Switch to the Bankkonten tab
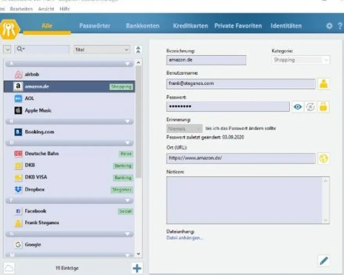344x275 pixels. click(x=143, y=26)
